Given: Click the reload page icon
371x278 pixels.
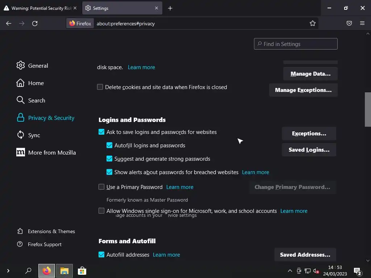Looking at the screenshot, I should (35, 24).
